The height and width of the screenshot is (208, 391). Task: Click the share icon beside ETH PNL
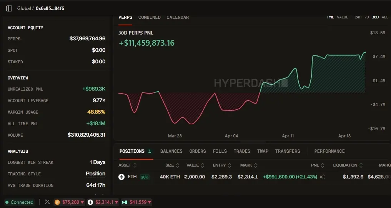[322, 177]
